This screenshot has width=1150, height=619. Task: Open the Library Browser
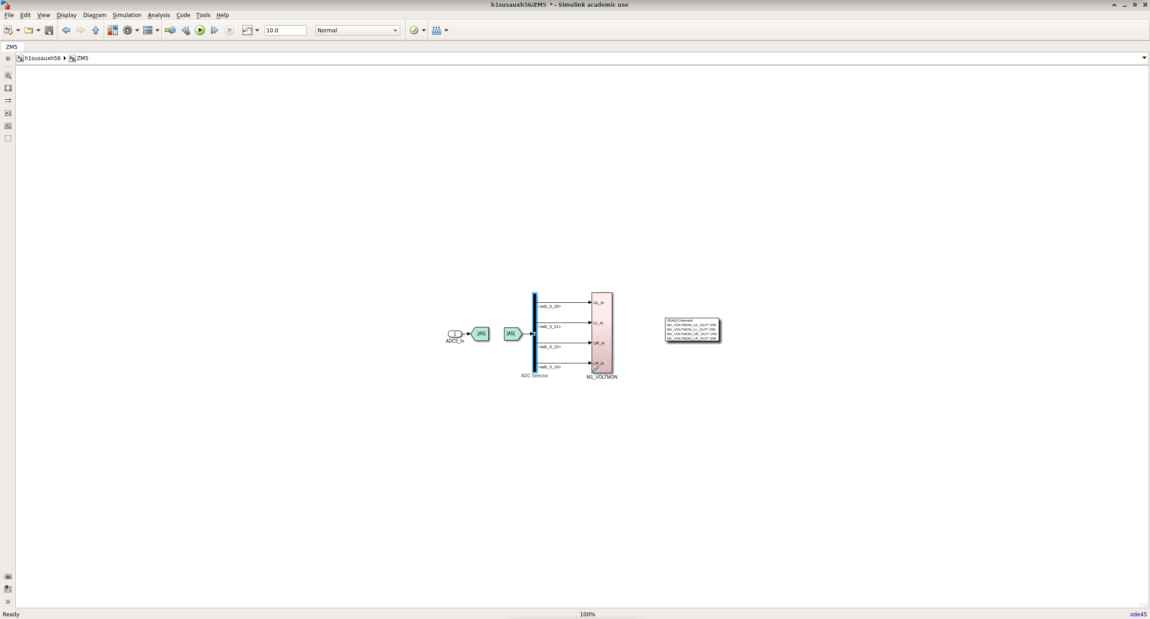(x=112, y=31)
